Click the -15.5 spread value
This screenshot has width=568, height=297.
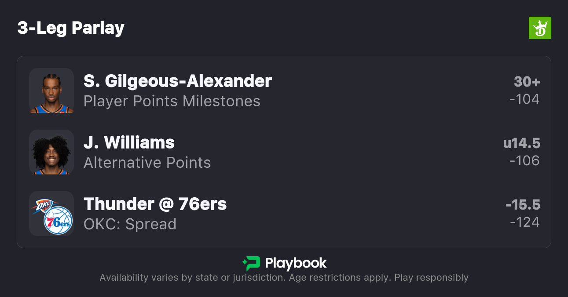point(523,205)
